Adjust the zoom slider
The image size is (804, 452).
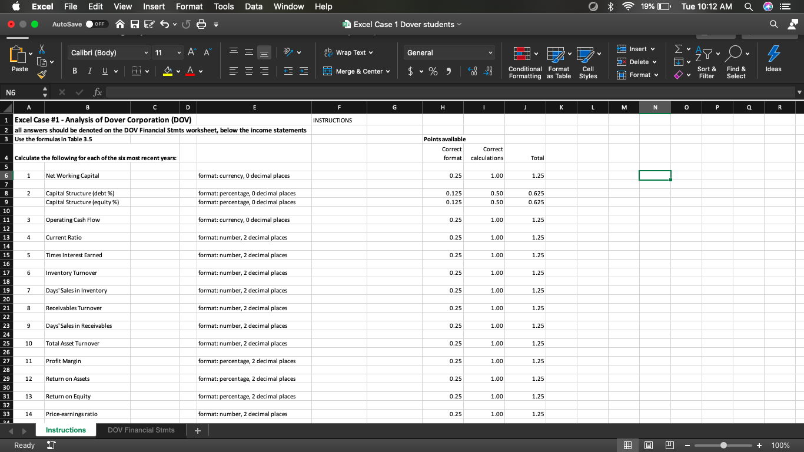[723, 446]
